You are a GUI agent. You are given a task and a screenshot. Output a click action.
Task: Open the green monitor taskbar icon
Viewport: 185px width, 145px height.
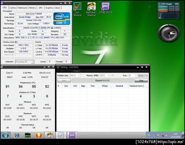click(x=28, y=135)
